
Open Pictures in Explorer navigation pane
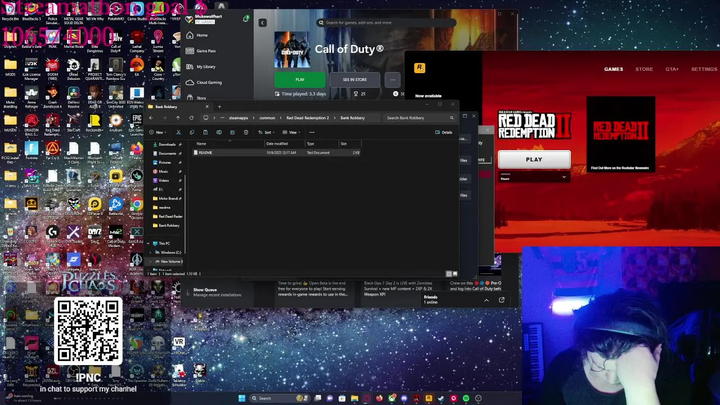coord(164,162)
